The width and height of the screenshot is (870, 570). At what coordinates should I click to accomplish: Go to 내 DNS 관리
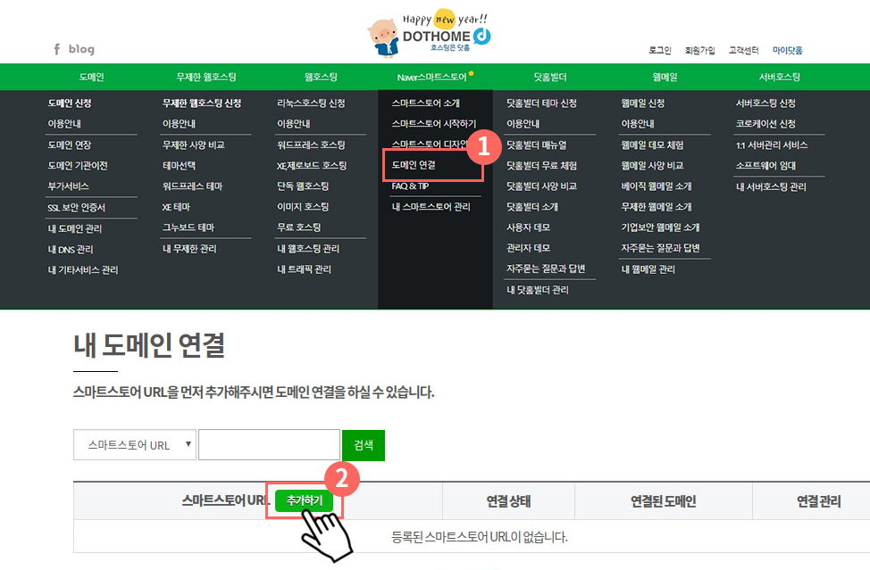[x=71, y=249]
